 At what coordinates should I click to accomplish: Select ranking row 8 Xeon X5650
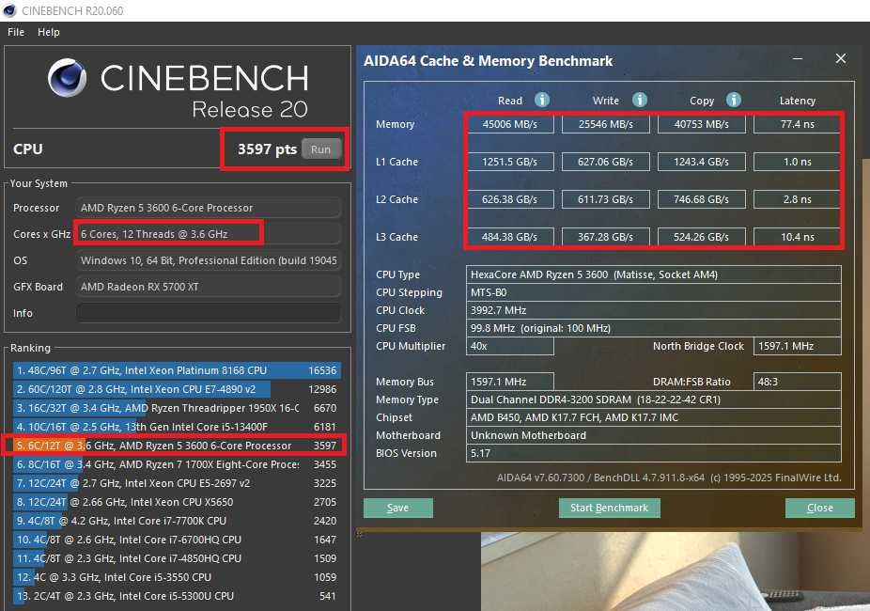click(177, 502)
